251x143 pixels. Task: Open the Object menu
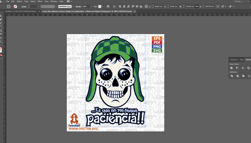pos(19,1)
